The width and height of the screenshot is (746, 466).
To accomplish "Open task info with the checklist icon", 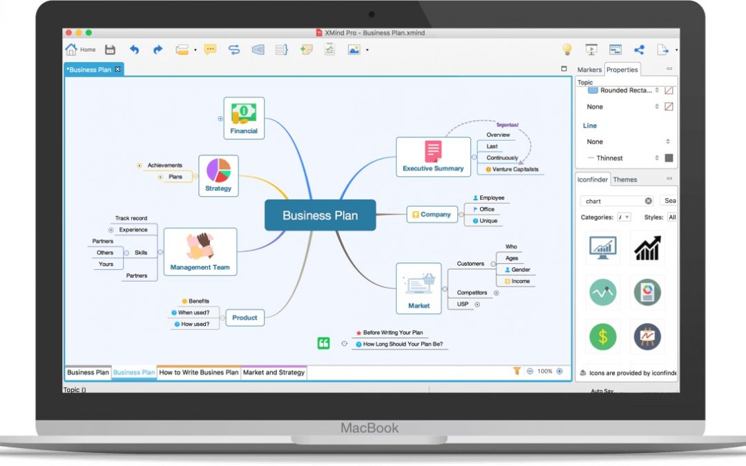I will point(329,50).
